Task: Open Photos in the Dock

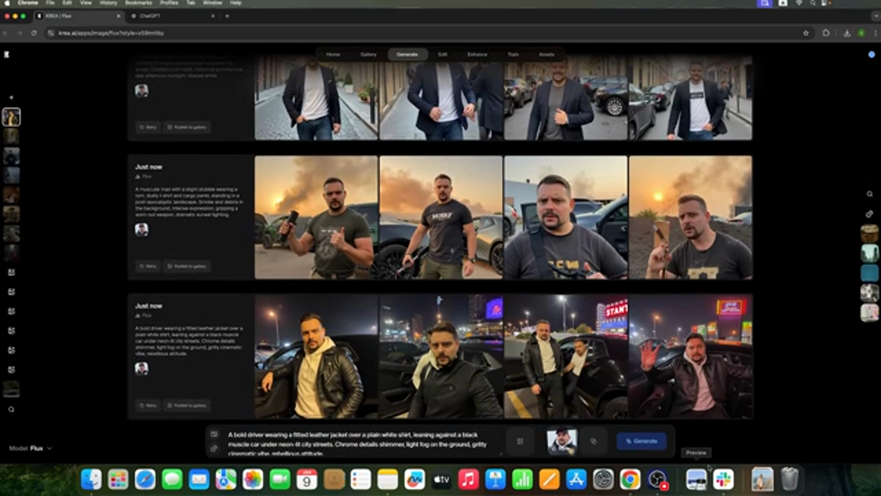Action: [x=253, y=479]
